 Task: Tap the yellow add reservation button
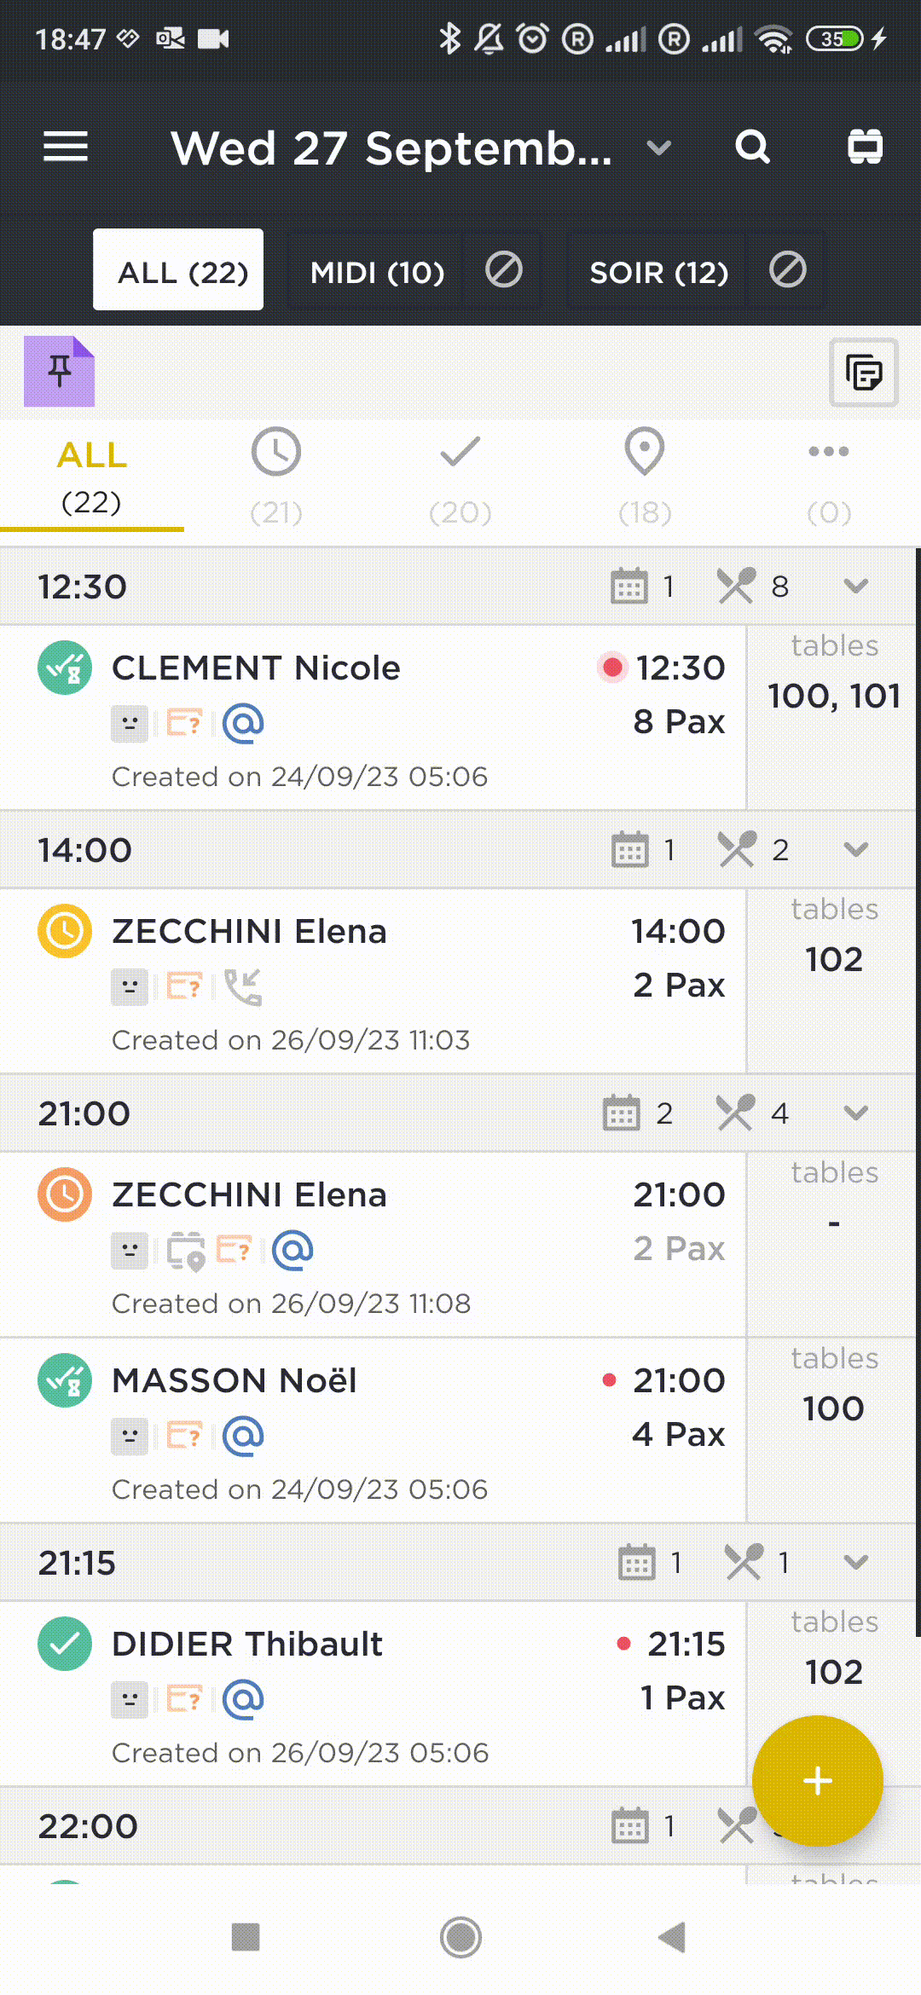817,1780
